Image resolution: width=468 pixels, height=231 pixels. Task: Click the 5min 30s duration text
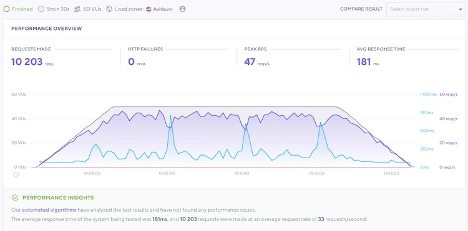coord(58,9)
